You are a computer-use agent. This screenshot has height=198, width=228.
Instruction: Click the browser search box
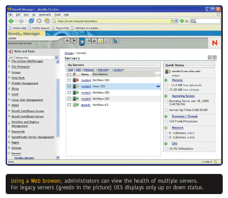pos(205,21)
